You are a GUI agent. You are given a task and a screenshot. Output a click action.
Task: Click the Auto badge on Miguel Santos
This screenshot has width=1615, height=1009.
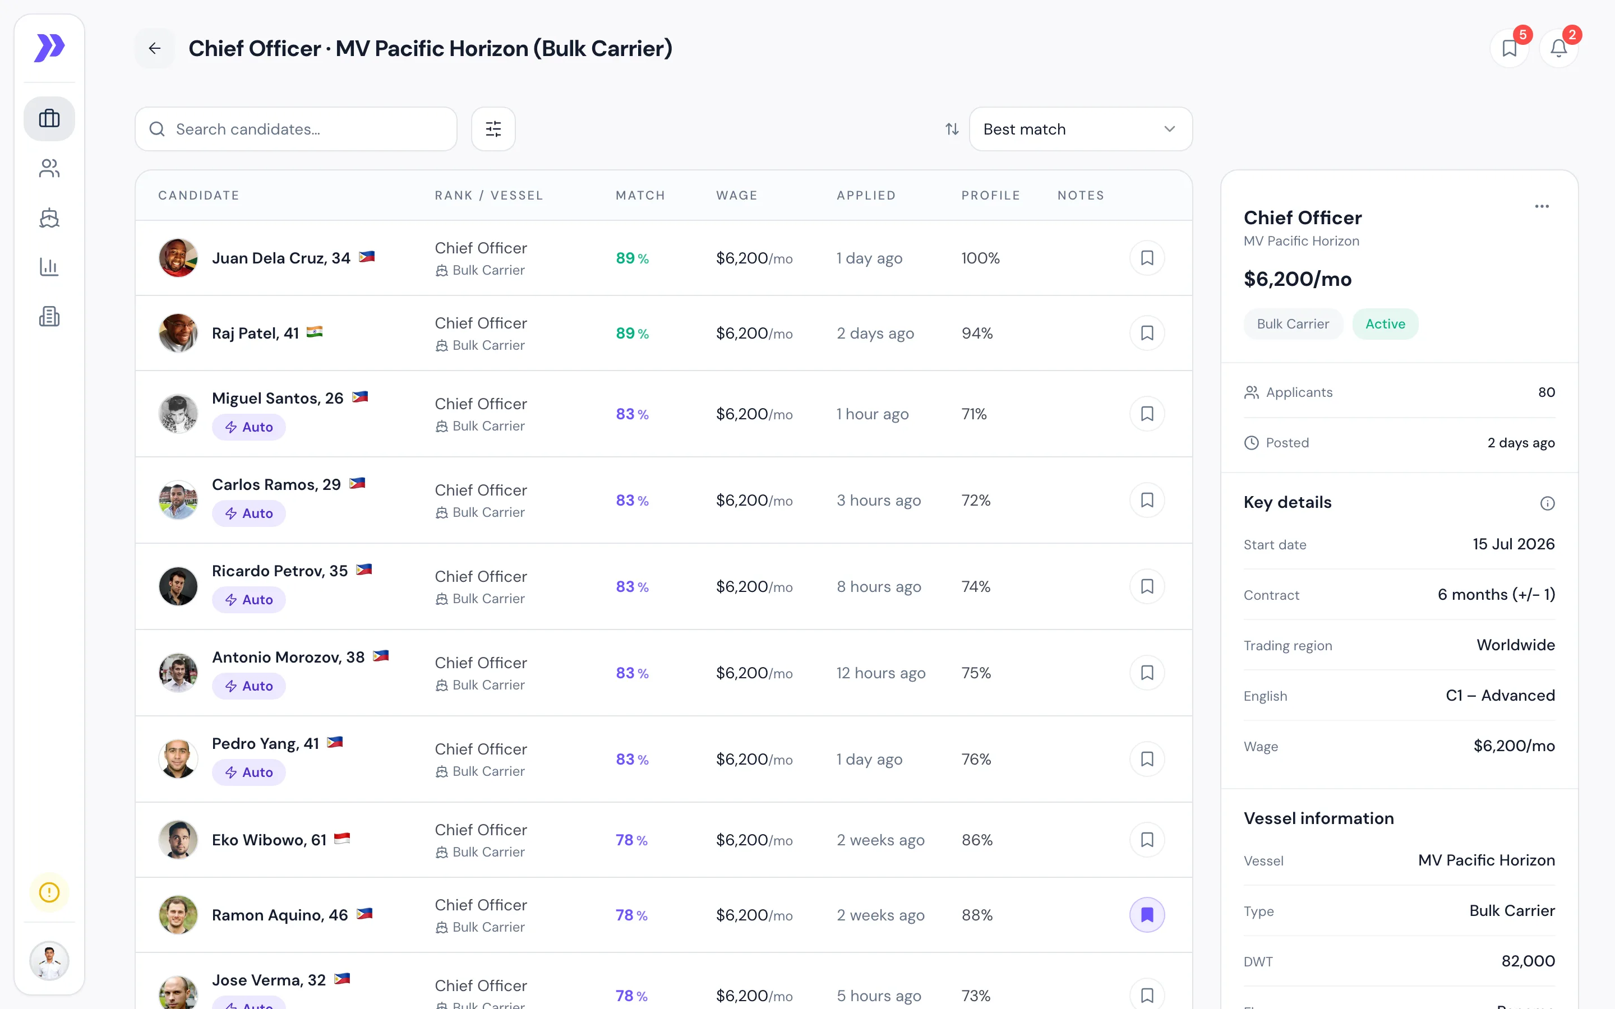click(249, 427)
